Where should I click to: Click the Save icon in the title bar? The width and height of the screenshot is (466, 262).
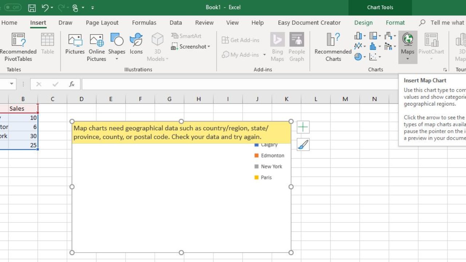click(x=32, y=7)
